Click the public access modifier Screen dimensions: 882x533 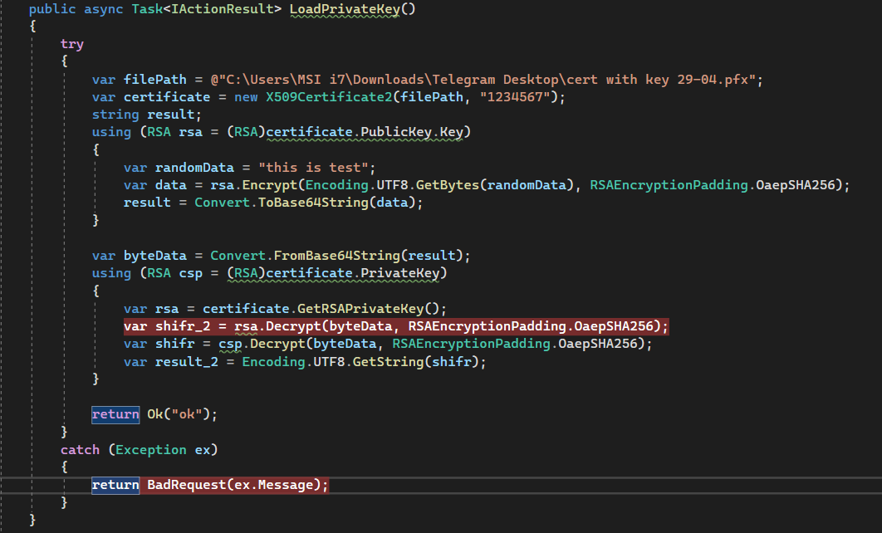click(52, 9)
